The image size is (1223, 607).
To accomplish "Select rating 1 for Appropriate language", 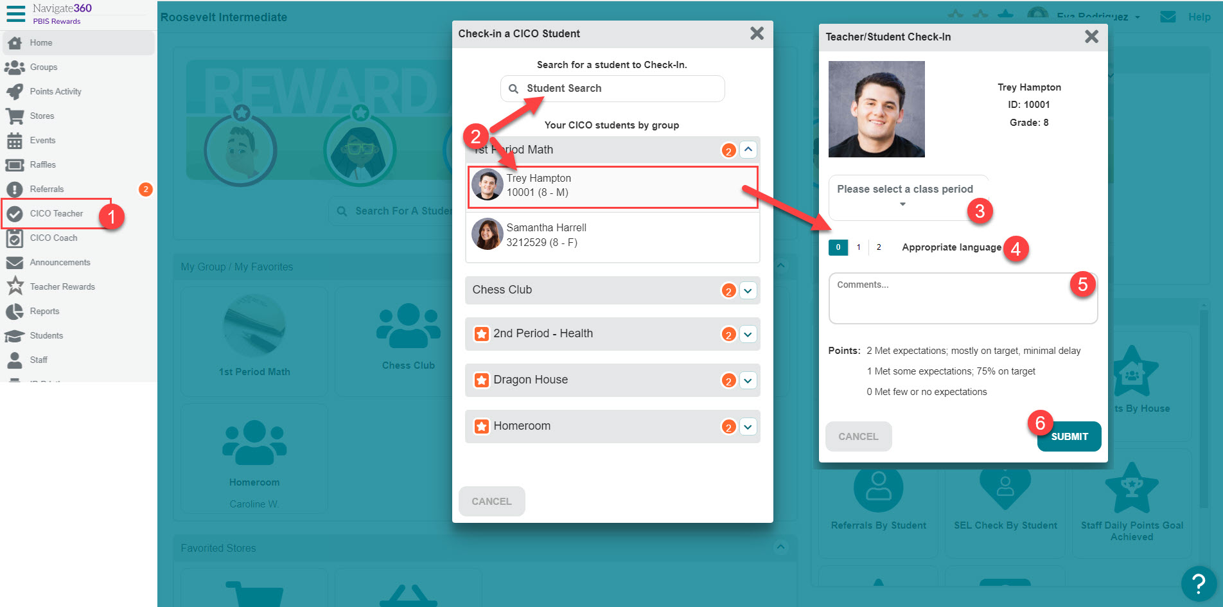I will [x=858, y=247].
